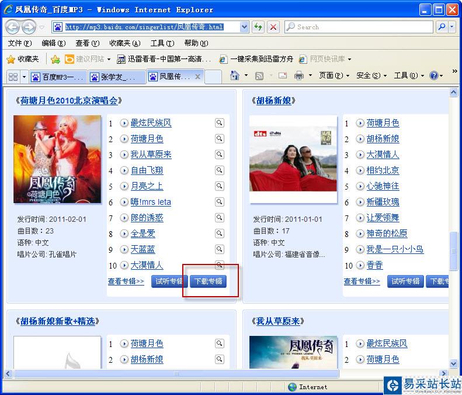Open the 安全(S) dropdown menu
Screen dimensions: 462x395
coord(371,76)
